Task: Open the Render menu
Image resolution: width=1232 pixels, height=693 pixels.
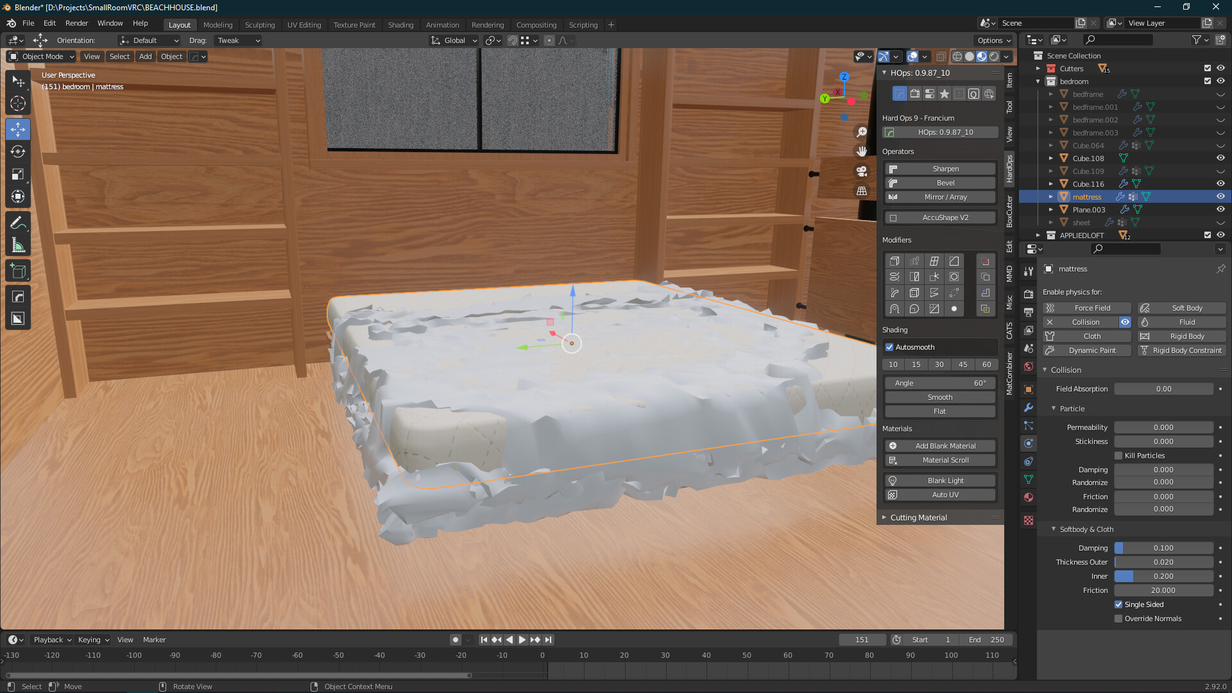Action: click(76, 23)
